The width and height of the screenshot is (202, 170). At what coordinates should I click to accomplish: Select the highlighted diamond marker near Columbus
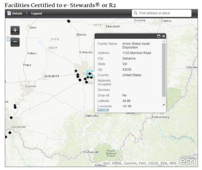click(90, 74)
